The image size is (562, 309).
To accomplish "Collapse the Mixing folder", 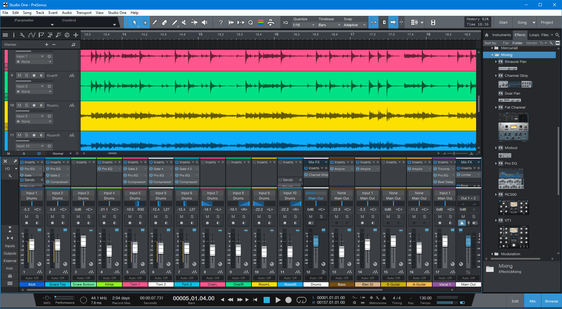I will click(x=492, y=55).
